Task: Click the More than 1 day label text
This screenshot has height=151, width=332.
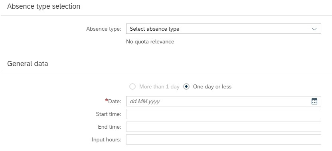Action: click(x=159, y=87)
